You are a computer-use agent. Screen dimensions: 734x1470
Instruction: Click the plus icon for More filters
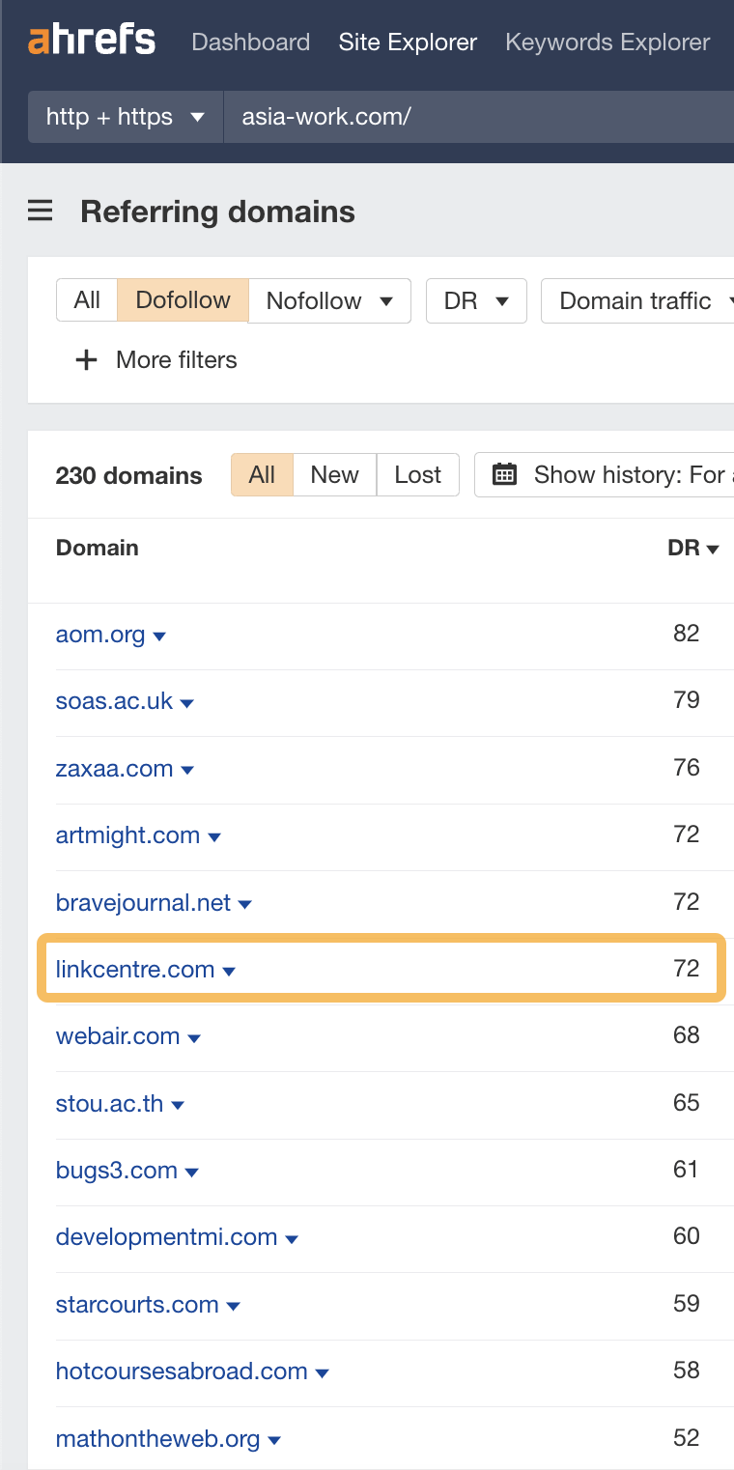[87, 360]
